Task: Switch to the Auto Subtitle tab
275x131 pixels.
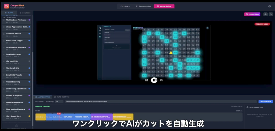Action: [62, 97]
